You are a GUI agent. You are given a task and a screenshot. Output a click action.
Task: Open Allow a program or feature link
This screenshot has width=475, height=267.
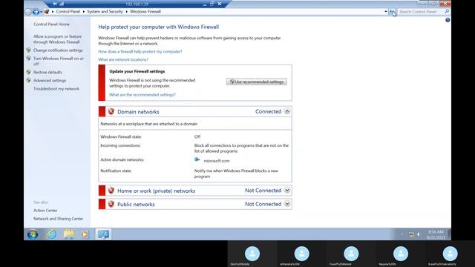click(57, 39)
